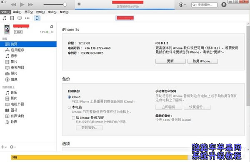The width and height of the screenshot is (250, 162).
Task: Open the gear settings menu at sidebar bottom
Action: tap(13, 147)
